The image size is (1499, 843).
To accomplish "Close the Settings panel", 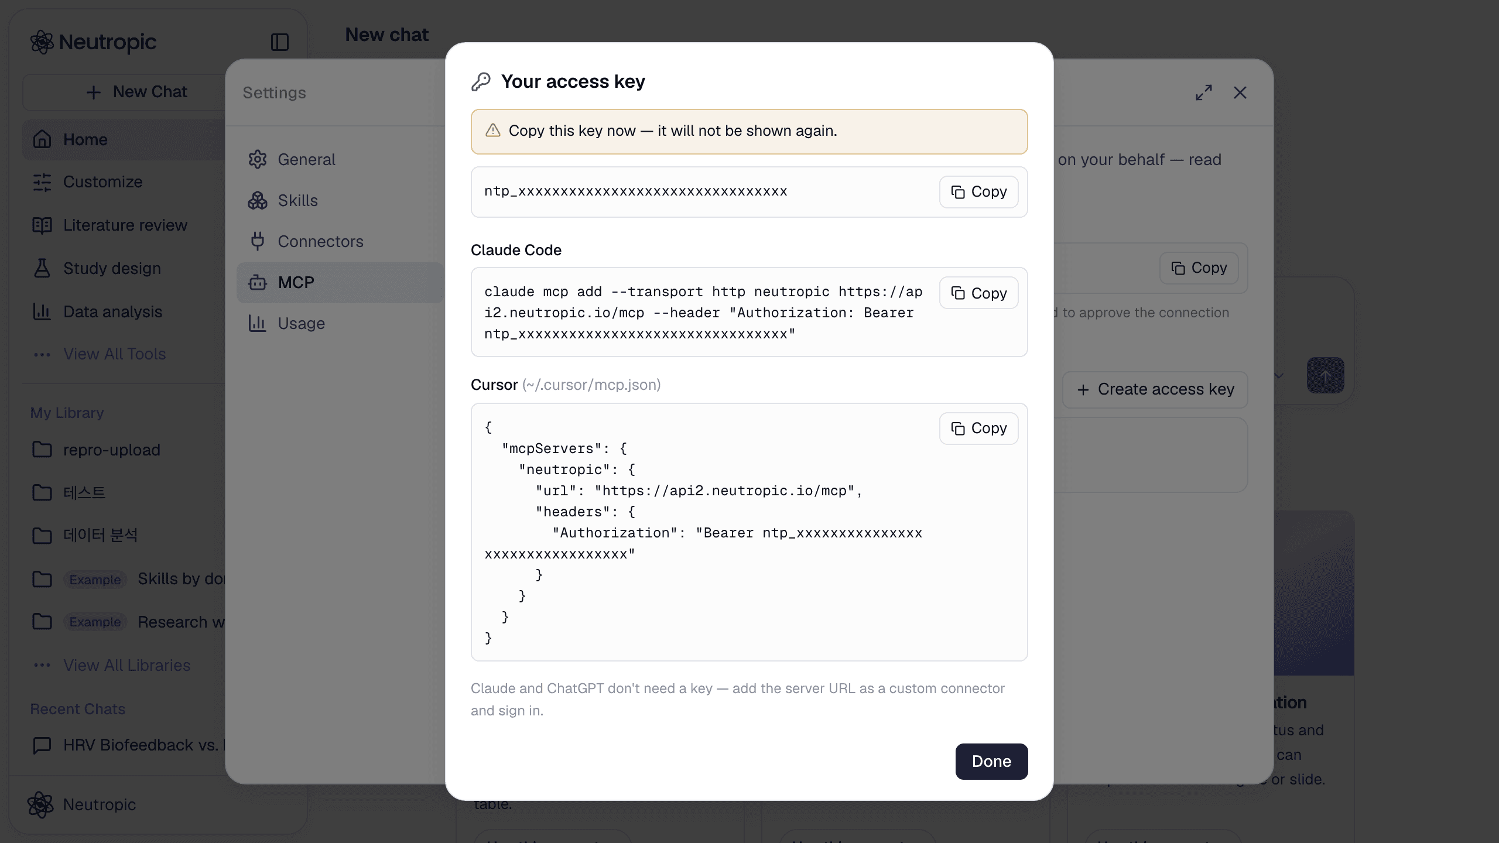I will [1240, 92].
